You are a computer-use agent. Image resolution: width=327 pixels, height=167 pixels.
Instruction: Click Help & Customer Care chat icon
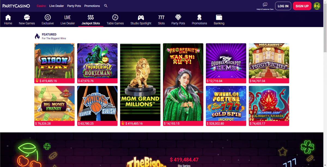click(265, 5)
